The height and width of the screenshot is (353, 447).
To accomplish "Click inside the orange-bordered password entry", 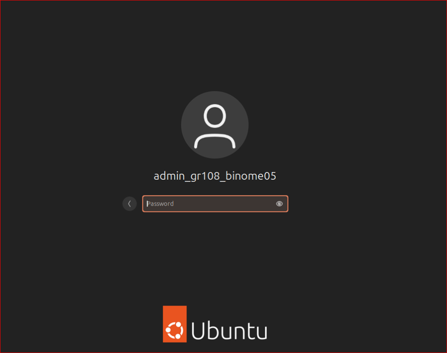I will [x=215, y=204].
